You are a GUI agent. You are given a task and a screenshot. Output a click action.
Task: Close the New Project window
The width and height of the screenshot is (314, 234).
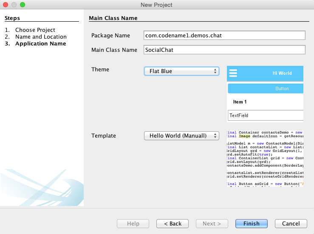(x=6, y=5)
